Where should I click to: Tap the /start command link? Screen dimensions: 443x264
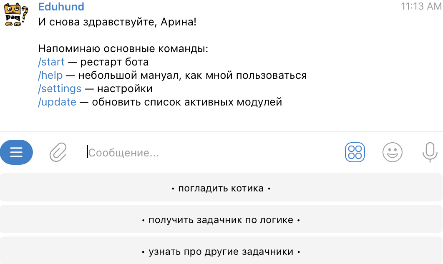[x=51, y=62]
